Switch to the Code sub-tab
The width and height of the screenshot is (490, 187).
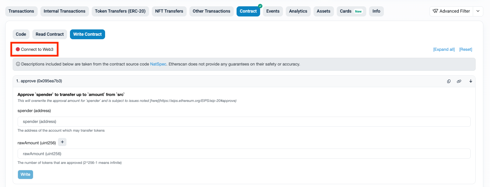(21, 34)
